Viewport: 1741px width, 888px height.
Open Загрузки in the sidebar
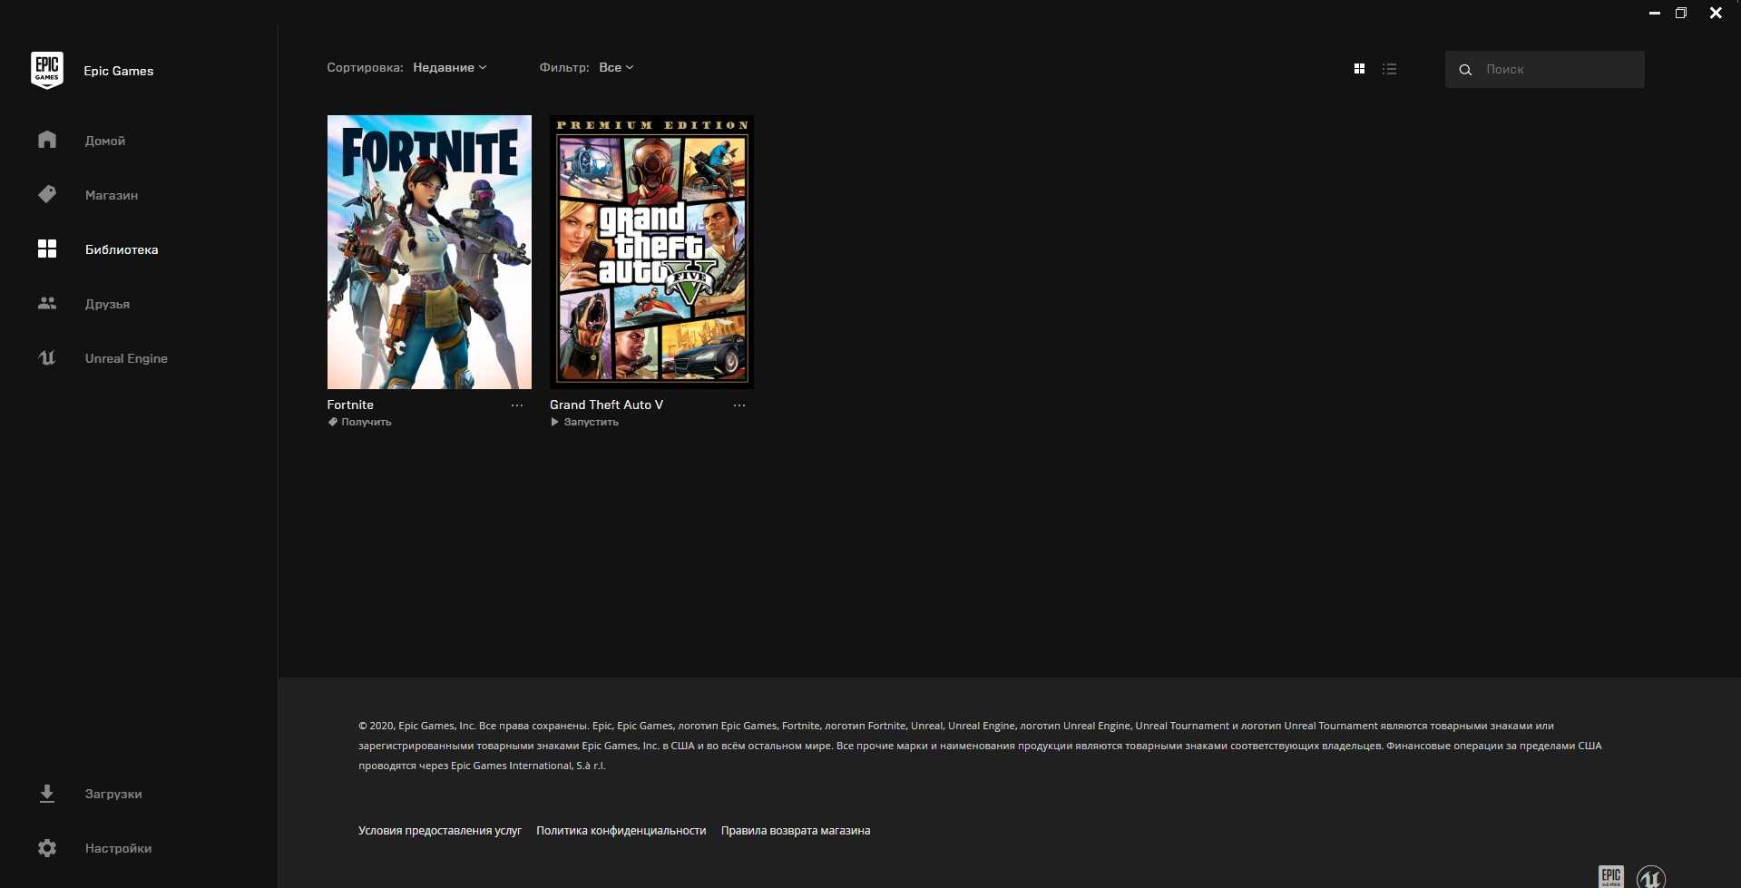[113, 794]
